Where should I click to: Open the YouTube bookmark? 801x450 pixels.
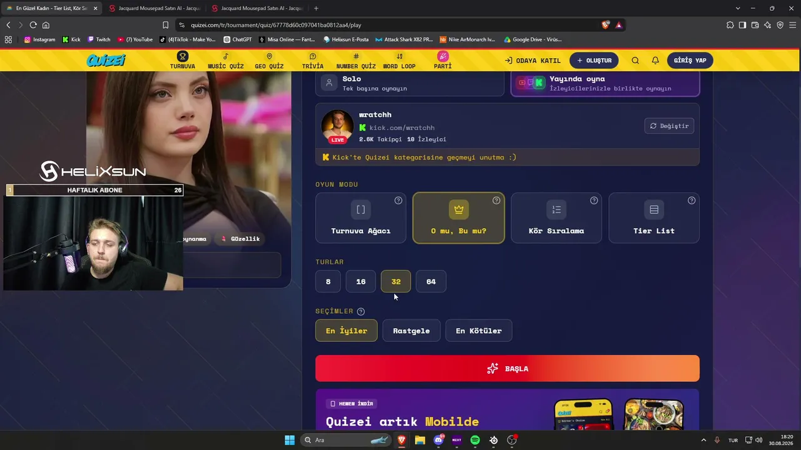coord(135,39)
